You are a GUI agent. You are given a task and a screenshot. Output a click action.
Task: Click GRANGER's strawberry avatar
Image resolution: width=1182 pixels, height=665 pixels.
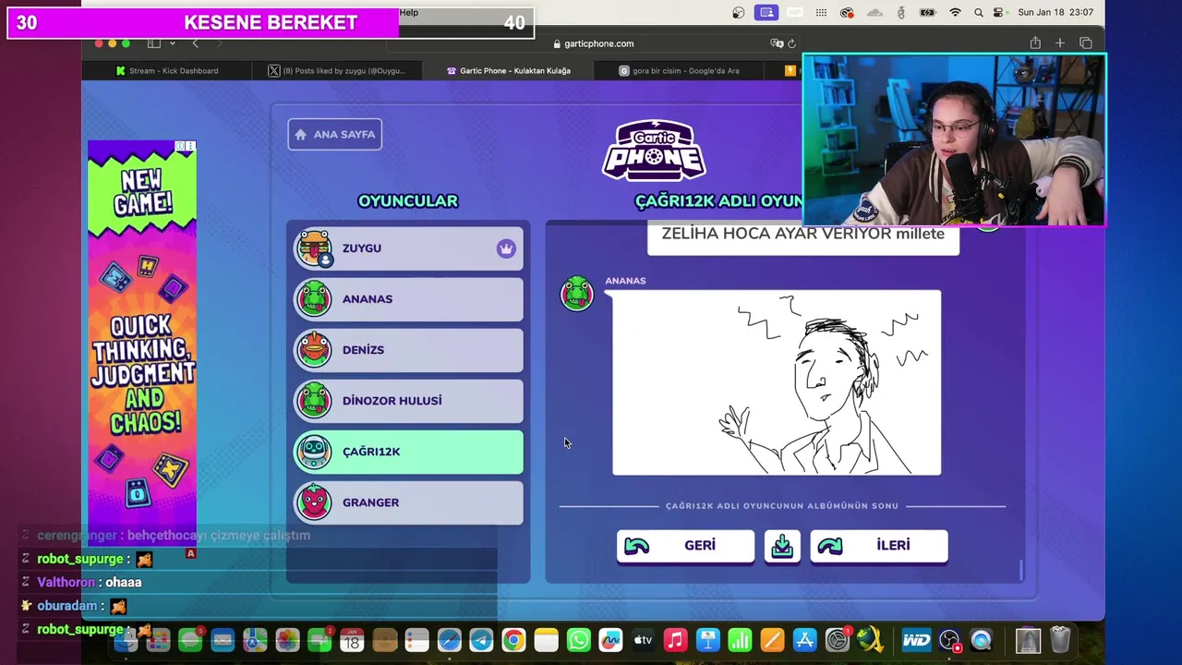314,502
